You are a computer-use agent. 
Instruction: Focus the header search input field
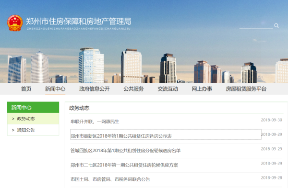pos(256,26)
